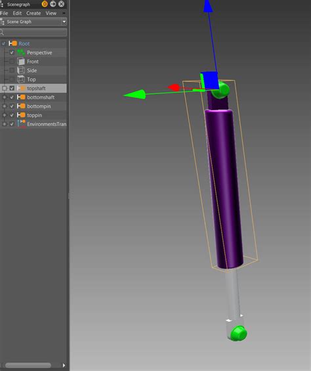Toggle the Perspective camera checkbox

(12, 53)
